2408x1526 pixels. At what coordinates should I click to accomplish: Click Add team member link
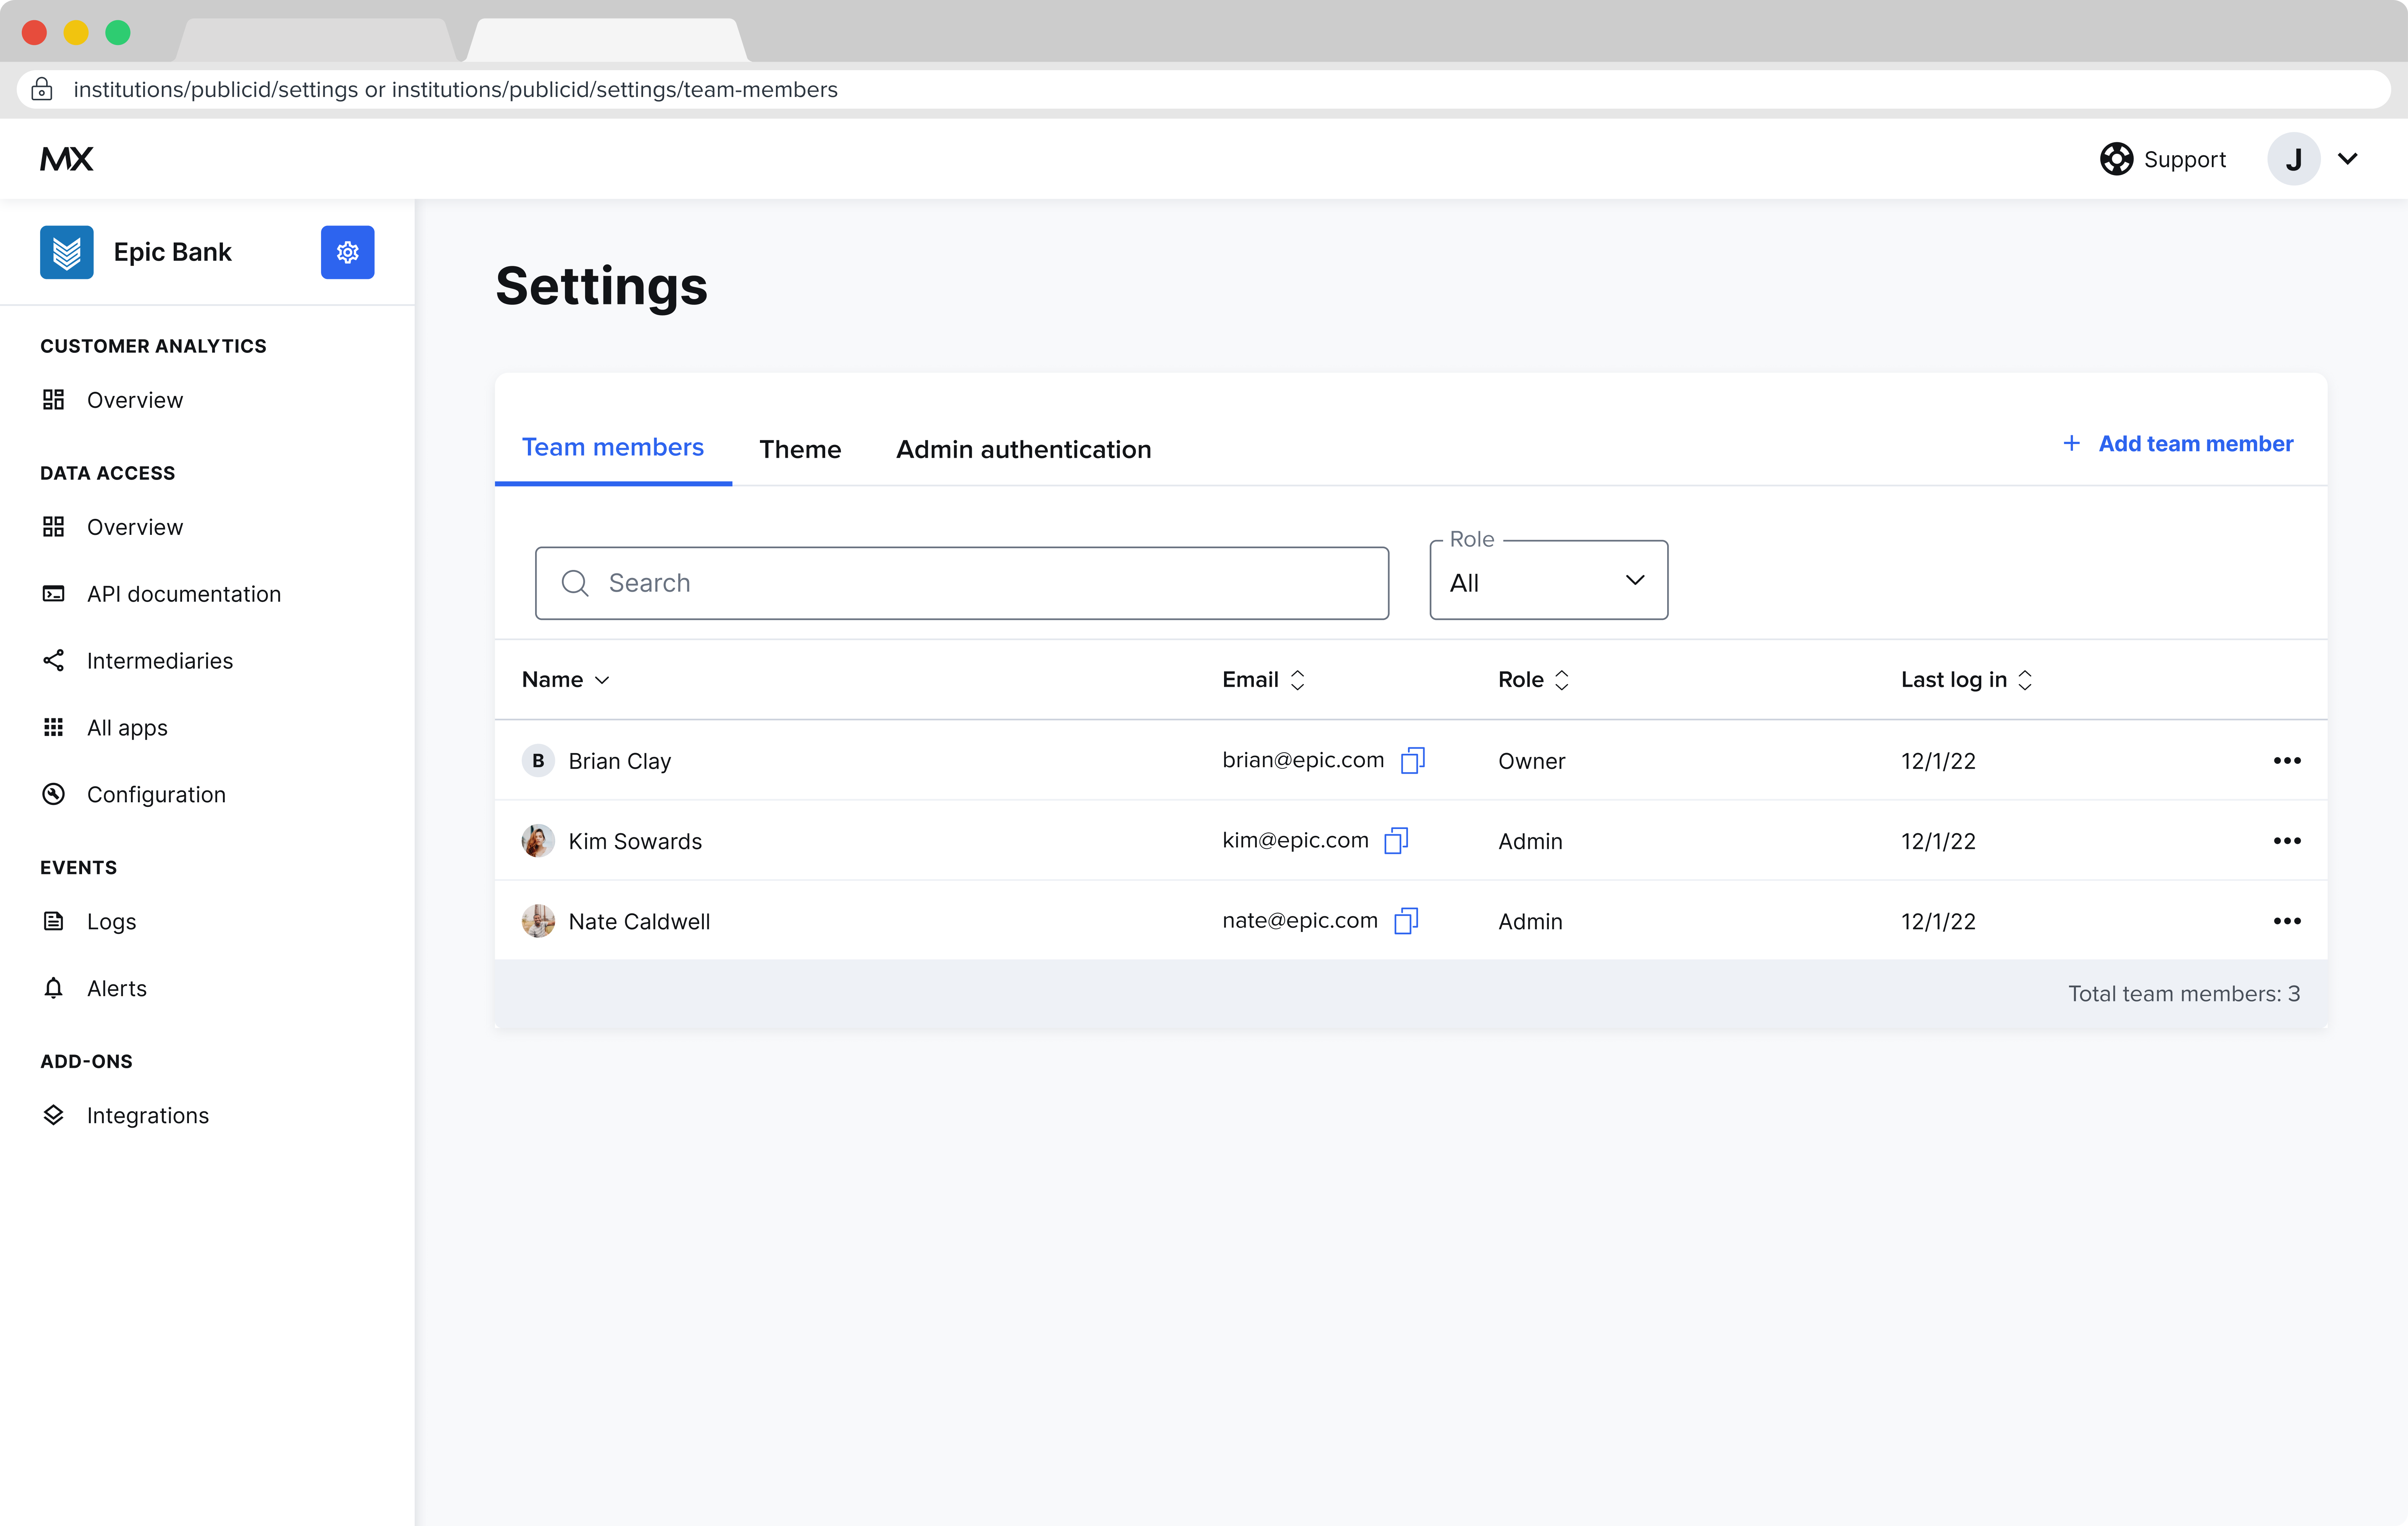pos(2178,444)
